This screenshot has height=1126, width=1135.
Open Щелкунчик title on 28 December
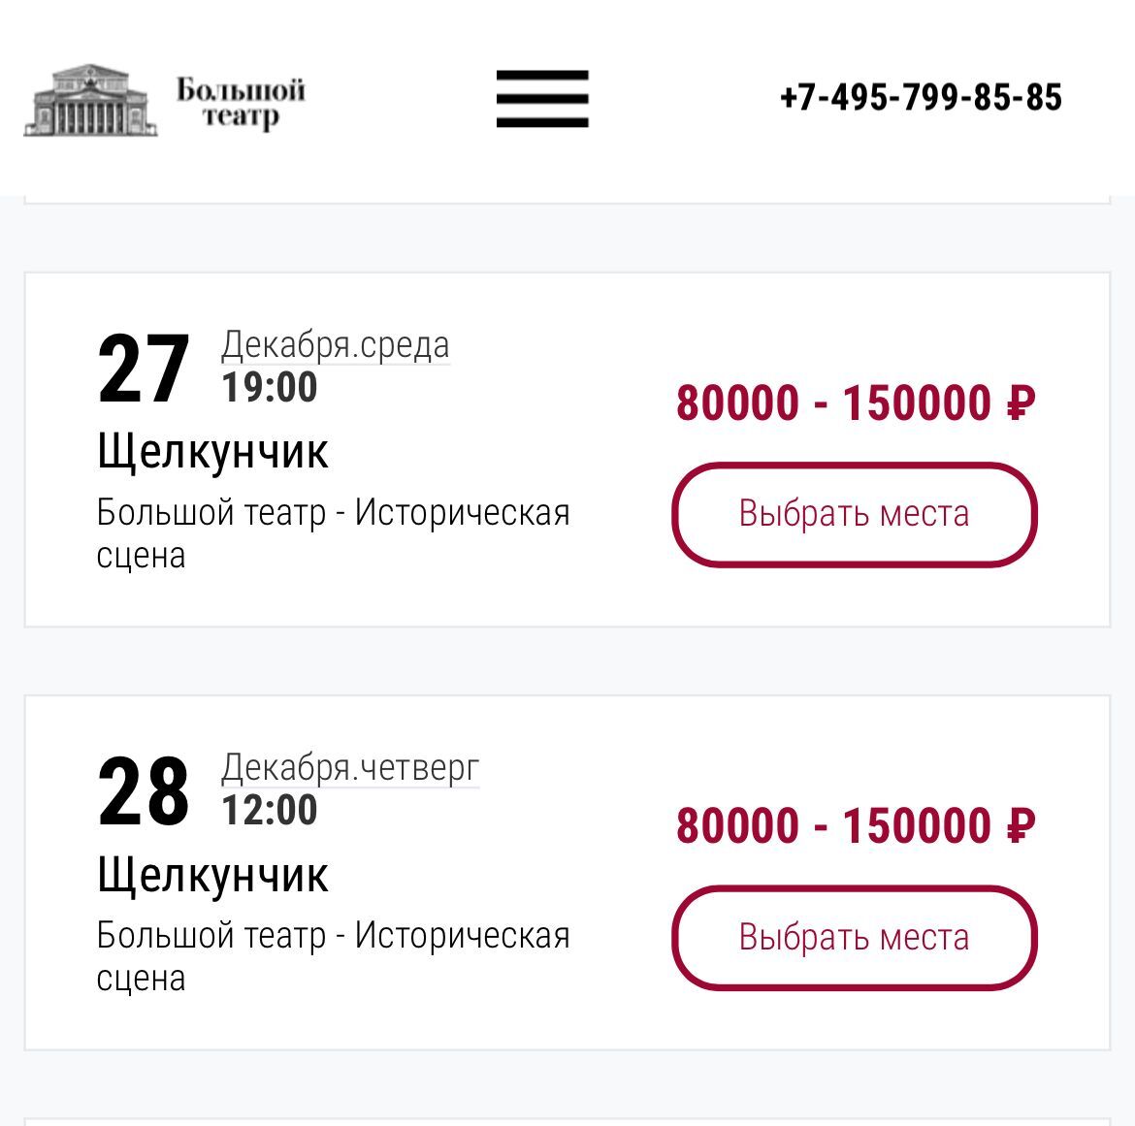[x=212, y=876]
